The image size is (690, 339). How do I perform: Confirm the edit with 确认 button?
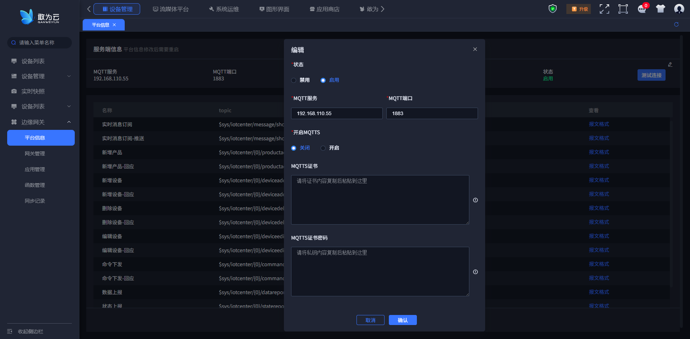tap(402, 320)
